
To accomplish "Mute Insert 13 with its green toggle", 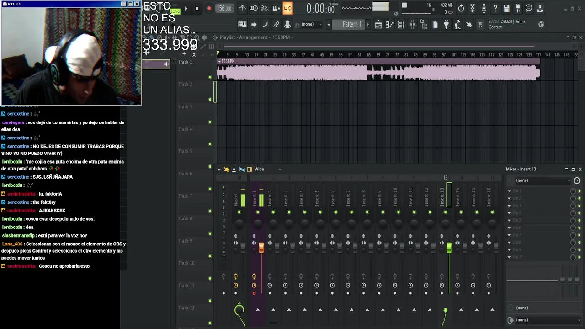I will coord(445,212).
